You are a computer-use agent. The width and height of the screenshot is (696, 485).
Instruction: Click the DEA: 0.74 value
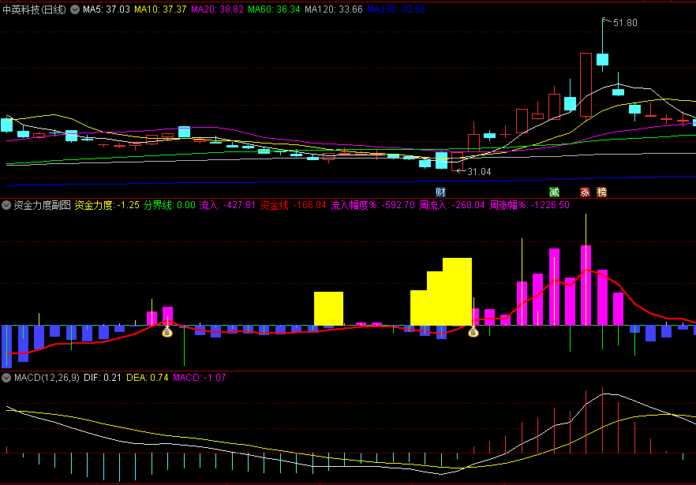point(148,378)
